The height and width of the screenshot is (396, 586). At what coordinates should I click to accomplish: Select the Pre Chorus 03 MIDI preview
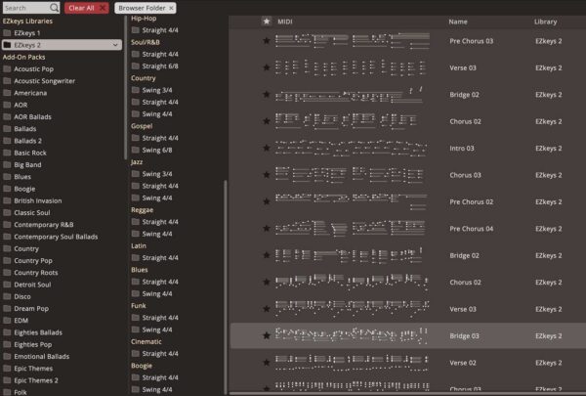point(352,41)
